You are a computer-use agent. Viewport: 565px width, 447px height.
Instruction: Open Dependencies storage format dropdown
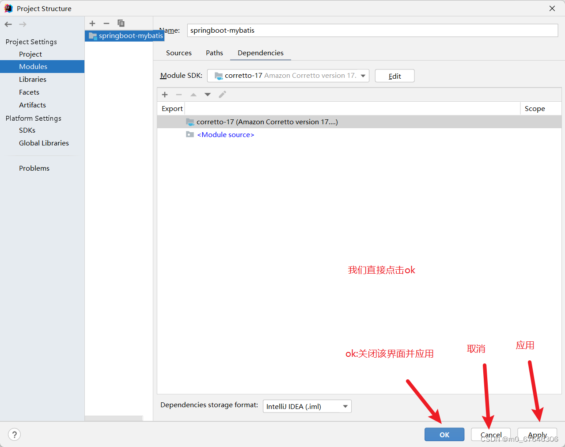tap(307, 406)
